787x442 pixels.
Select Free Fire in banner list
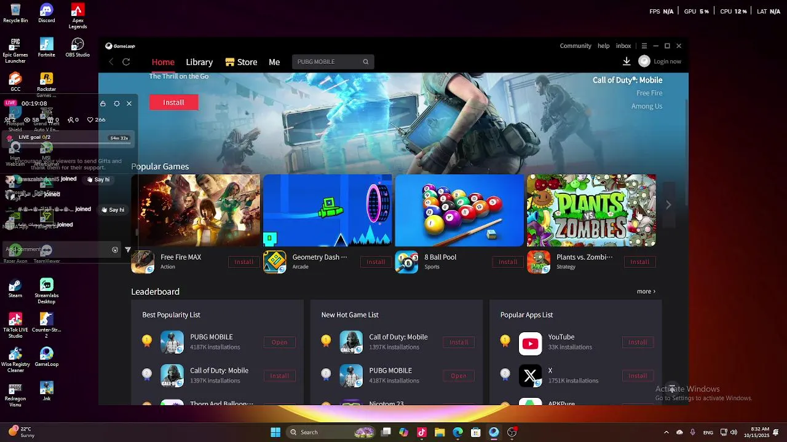click(649, 93)
